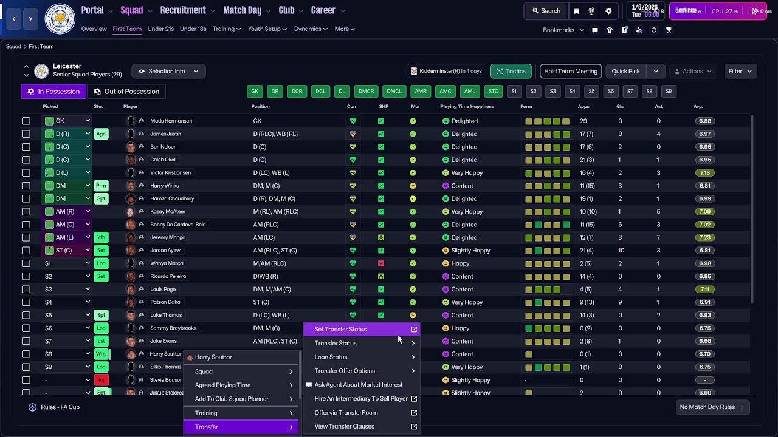Click the person icon beside James Justin

142,134
